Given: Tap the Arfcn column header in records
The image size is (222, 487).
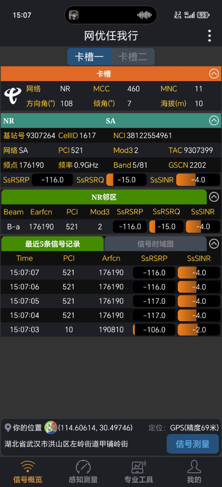Looking at the screenshot, I should 111,258.
